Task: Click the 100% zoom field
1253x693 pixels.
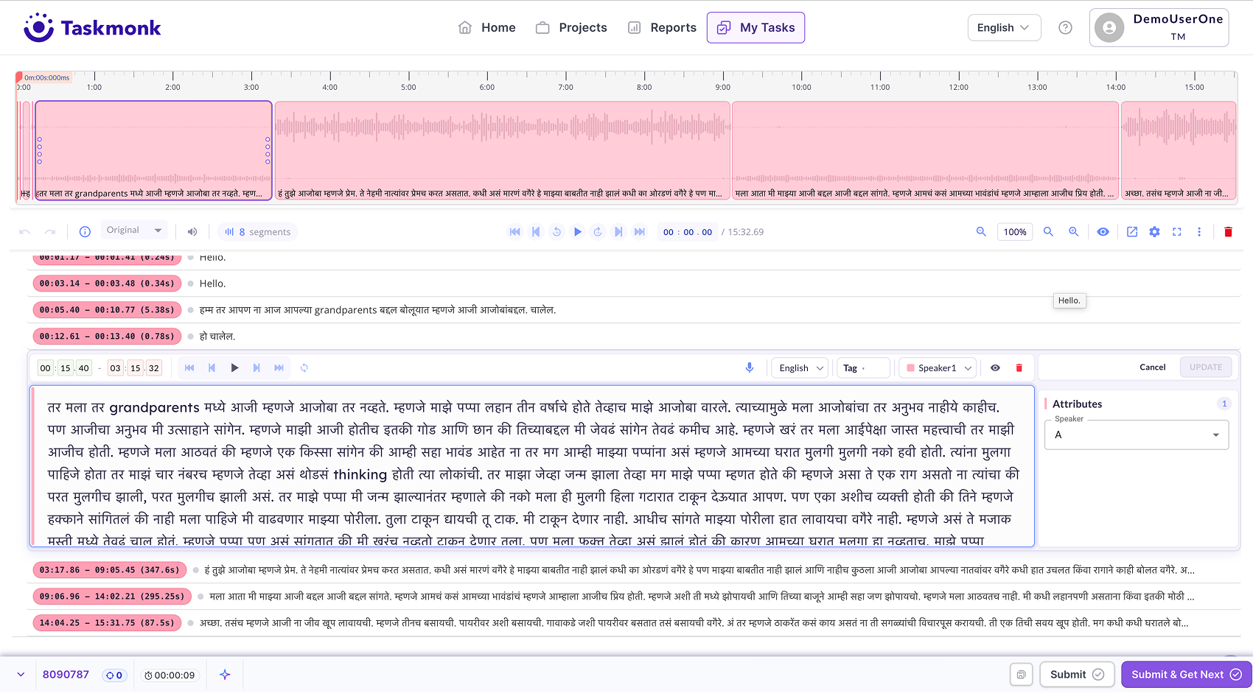Action: click(1015, 231)
